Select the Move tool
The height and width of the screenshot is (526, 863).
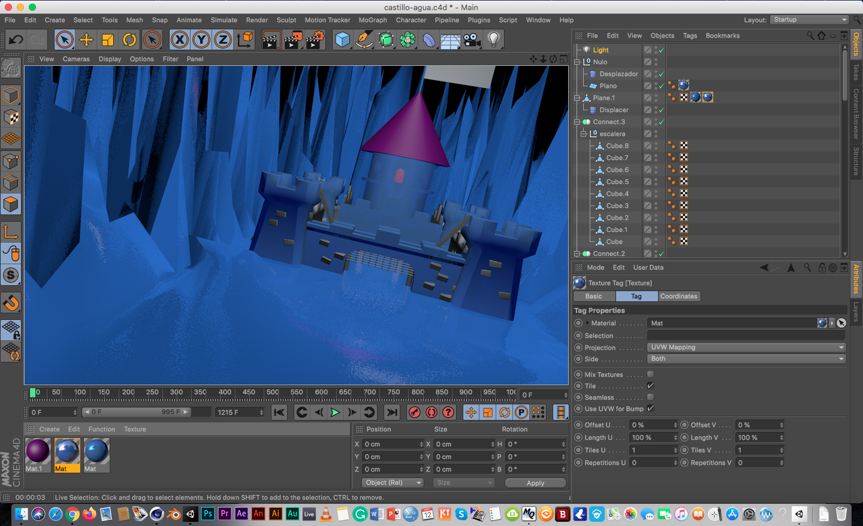coord(86,40)
